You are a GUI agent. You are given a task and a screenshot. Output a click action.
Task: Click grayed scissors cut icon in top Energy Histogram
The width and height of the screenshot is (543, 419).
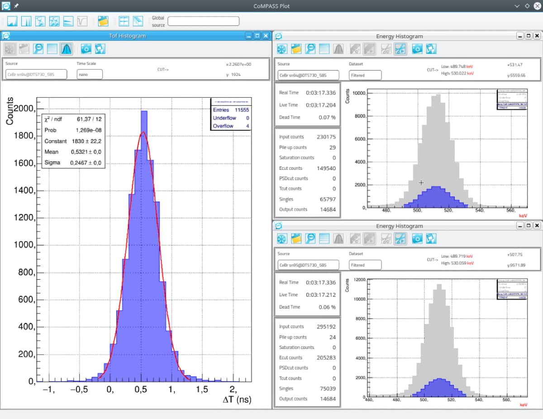(x=386, y=48)
